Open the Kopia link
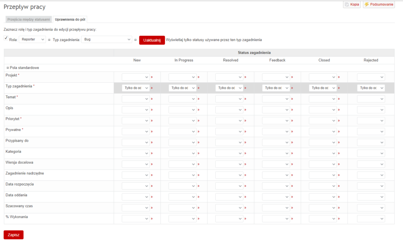The width and height of the screenshot is (403, 246). click(x=352, y=4)
